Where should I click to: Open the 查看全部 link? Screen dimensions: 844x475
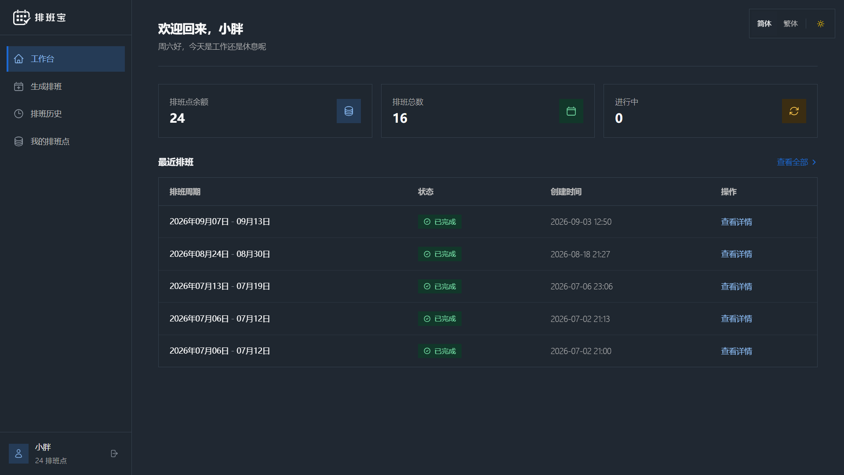(797, 162)
